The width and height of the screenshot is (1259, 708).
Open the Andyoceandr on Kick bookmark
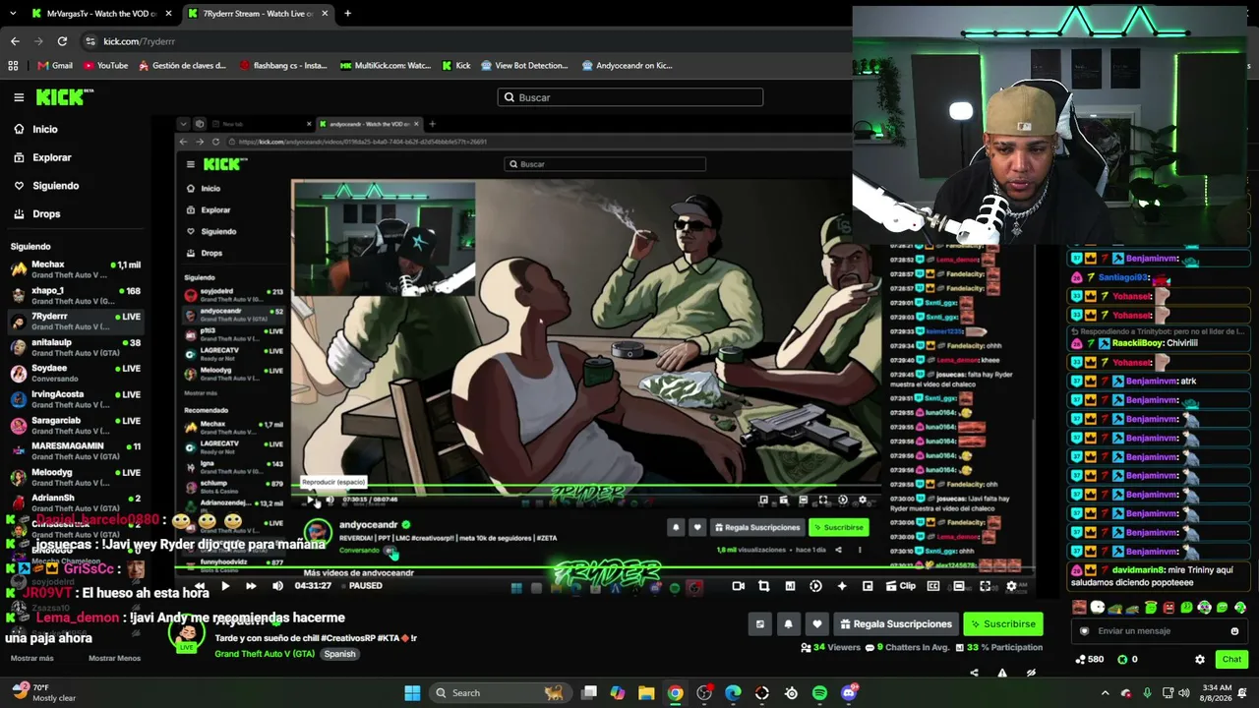click(x=628, y=66)
